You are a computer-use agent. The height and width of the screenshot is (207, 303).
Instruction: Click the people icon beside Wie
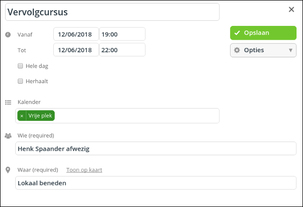coord(8,136)
